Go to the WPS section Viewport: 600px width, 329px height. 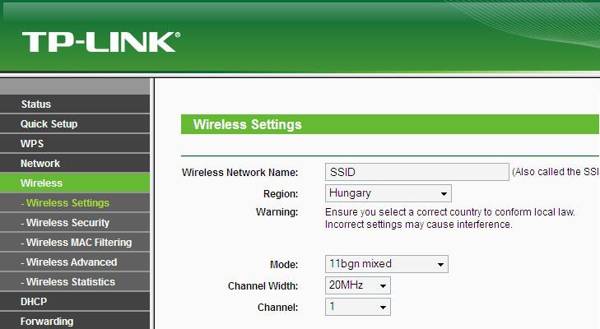75,144
